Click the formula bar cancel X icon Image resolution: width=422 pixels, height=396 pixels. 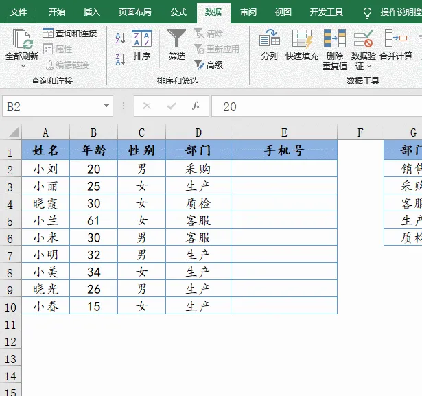pyautogui.click(x=147, y=106)
